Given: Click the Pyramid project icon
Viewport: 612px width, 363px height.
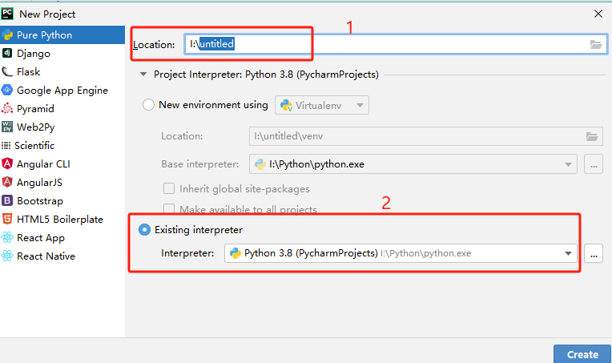Looking at the screenshot, I should (7, 108).
